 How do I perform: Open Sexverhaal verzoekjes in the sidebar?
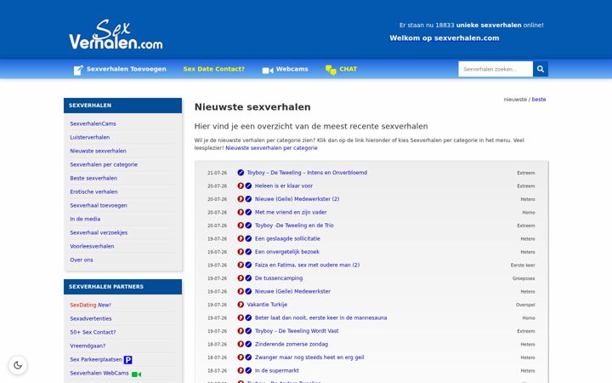point(99,232)
